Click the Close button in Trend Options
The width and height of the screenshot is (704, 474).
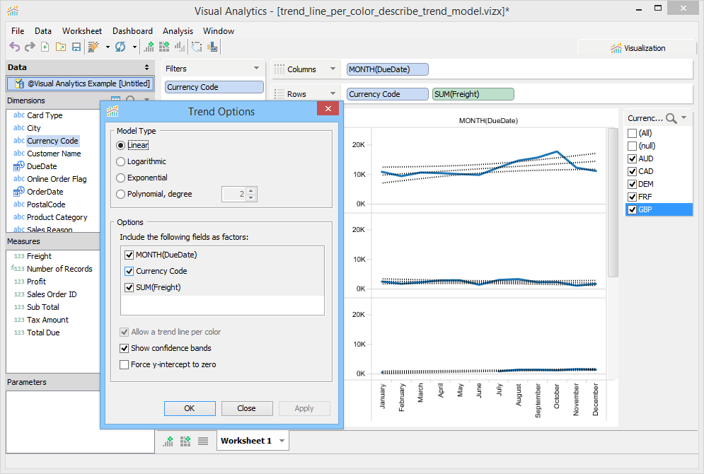pos(246,408)
